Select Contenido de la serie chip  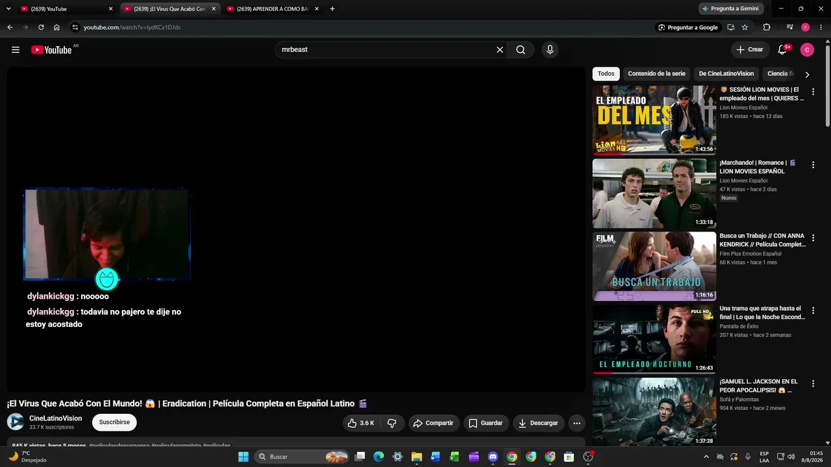pyautogui.click(x=656, y=74)
